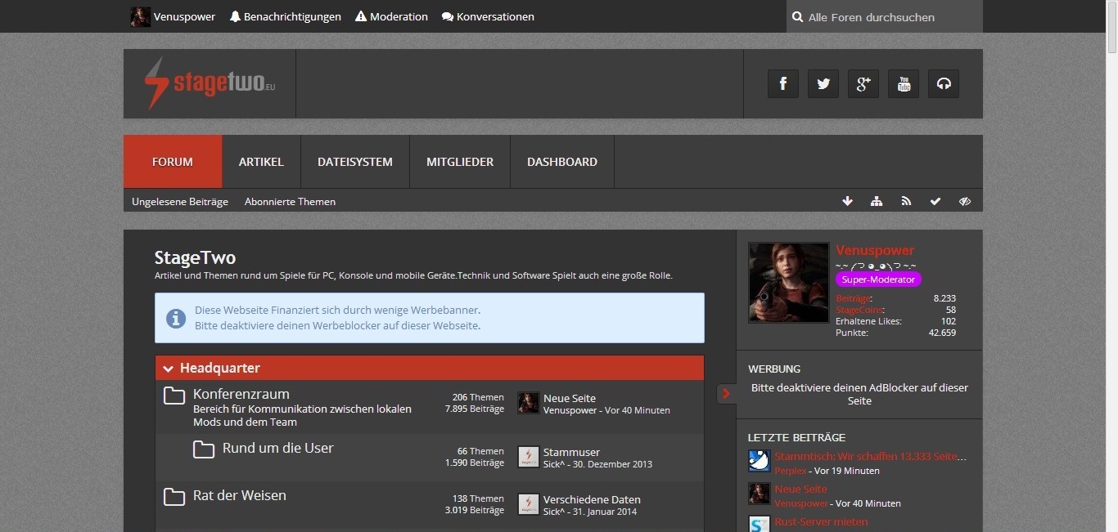Open the Stammuser last post thread
Screen dimensions: 1118x532
[571, 452]
